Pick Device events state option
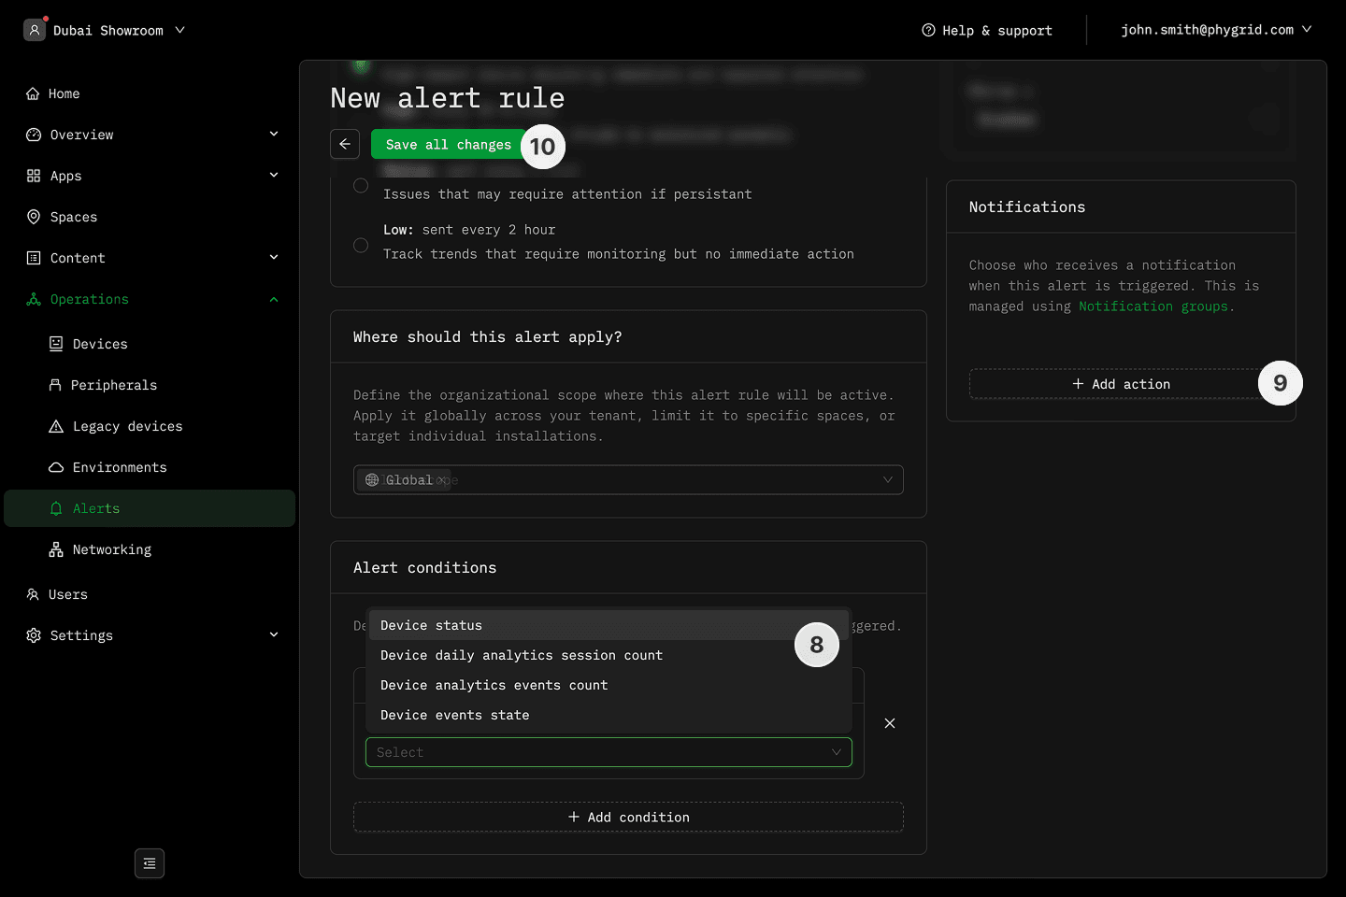The width and height of the screenshot is (1346, 897). (x=454, y=715)
